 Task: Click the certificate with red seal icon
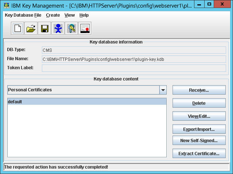[x=85, y=28]
